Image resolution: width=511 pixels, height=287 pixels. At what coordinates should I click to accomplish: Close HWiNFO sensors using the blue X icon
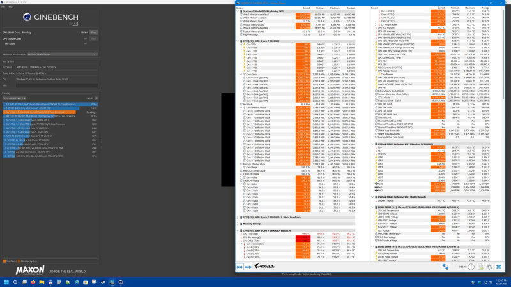pos(499,267)
